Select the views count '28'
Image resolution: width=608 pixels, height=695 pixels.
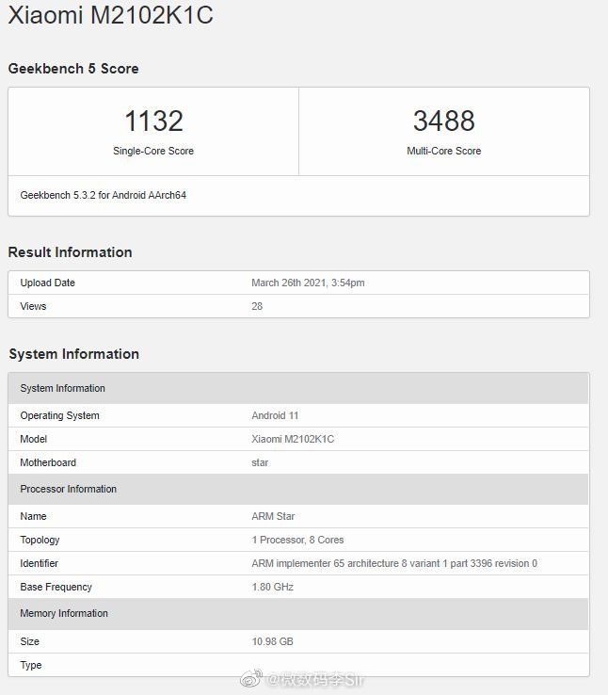pyautogui.click(x=257, y=306)
